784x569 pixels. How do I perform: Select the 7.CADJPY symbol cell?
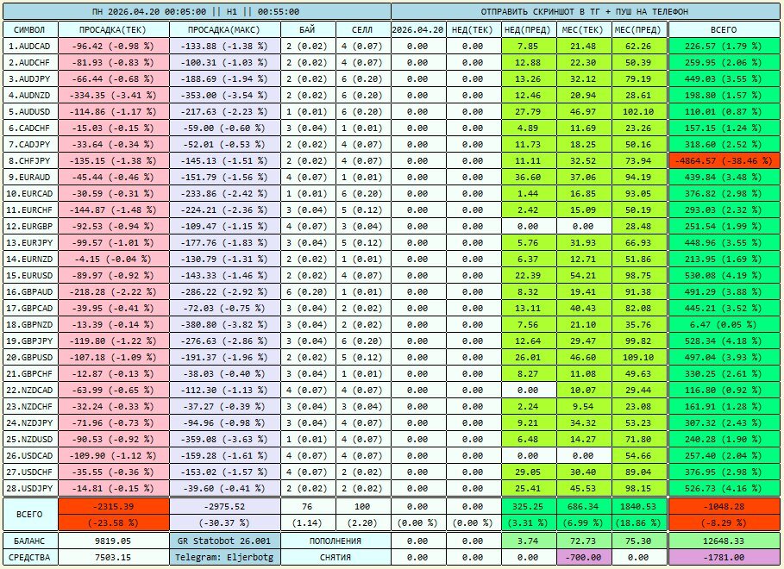(x=29, y=145)
